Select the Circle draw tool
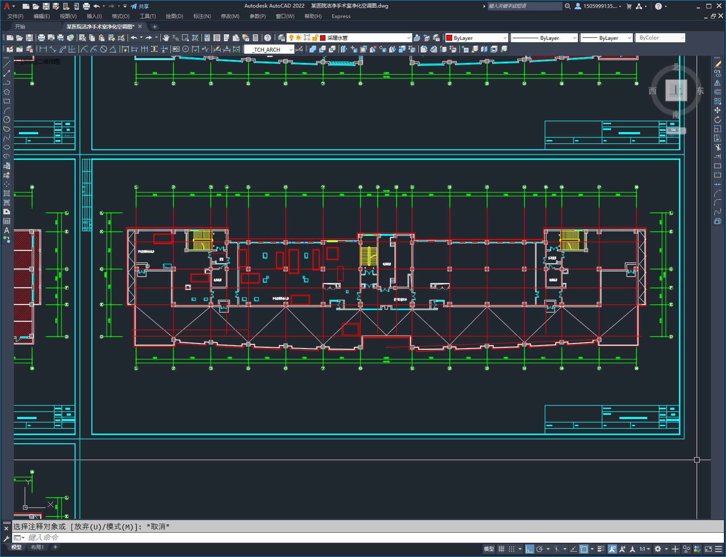 click(x=7, y=120)
